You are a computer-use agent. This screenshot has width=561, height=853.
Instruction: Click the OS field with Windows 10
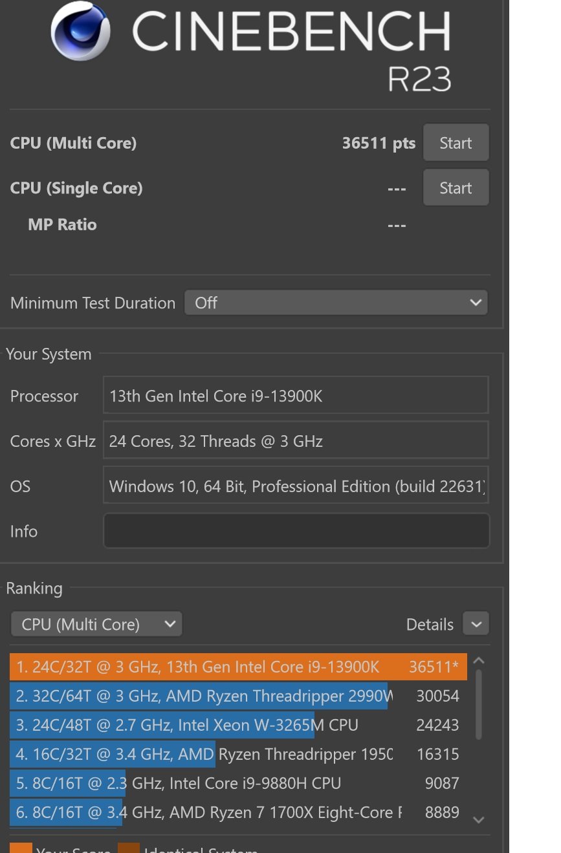point(295,486)
